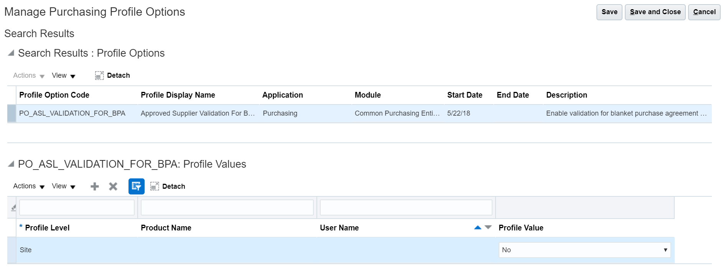
Task: Click the Profile Value column header
Action: click(521, 228)
